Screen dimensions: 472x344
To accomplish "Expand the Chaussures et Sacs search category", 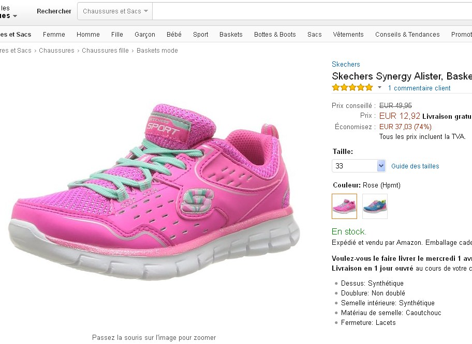I will [115, 11].
